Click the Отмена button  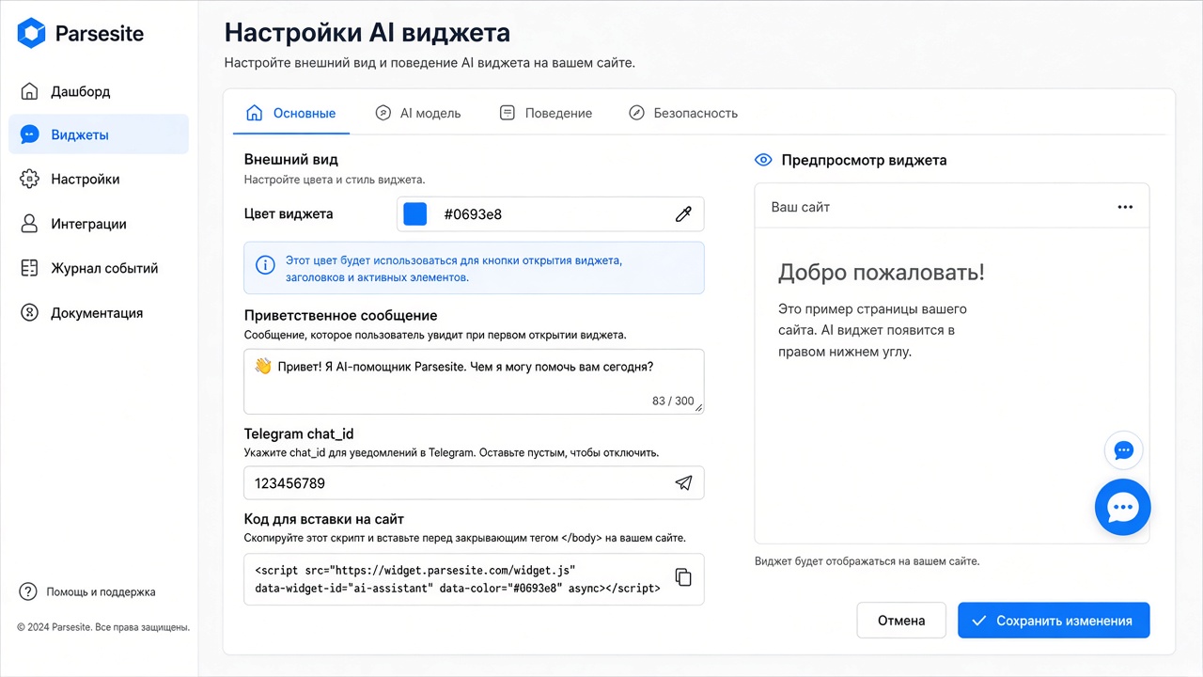(901, 621)
